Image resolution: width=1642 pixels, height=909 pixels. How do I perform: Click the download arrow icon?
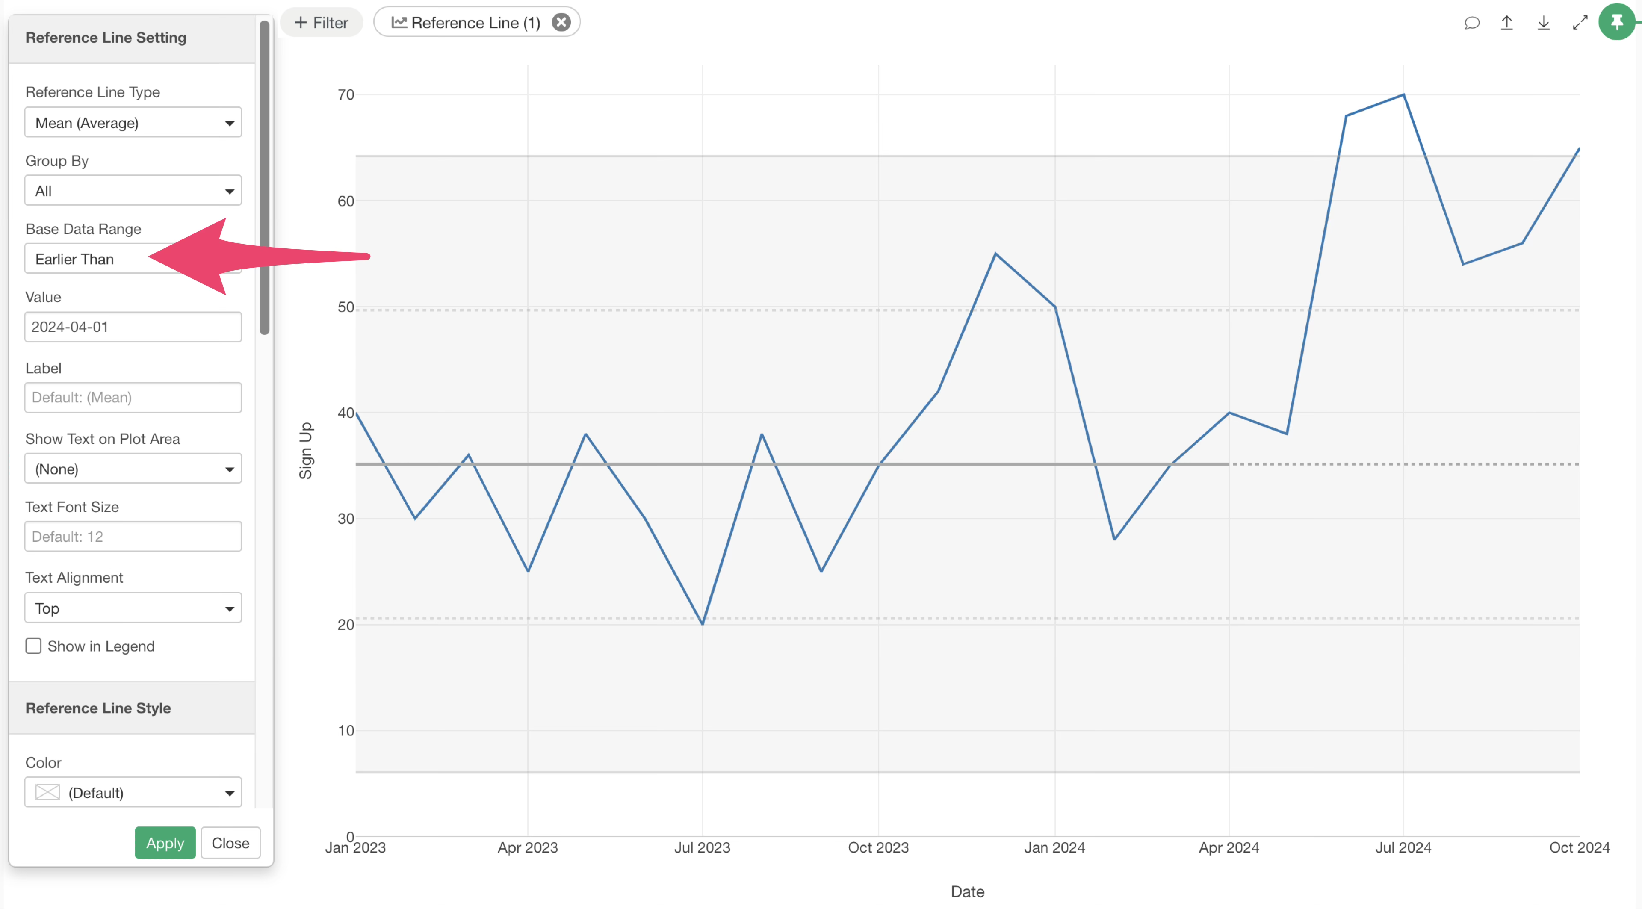tap(1543, 23)
